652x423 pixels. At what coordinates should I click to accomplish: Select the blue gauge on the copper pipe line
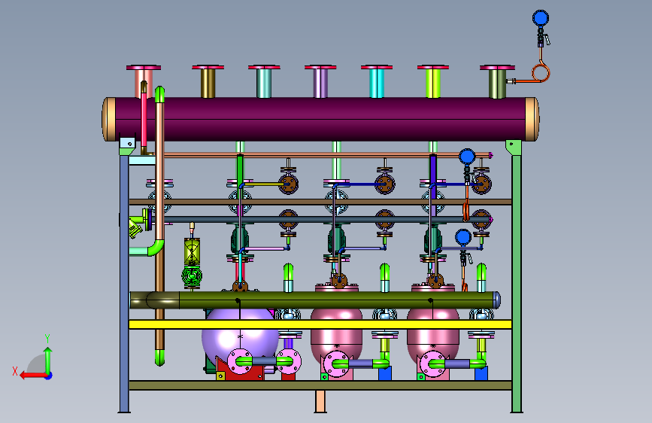(x=467, y=157)
